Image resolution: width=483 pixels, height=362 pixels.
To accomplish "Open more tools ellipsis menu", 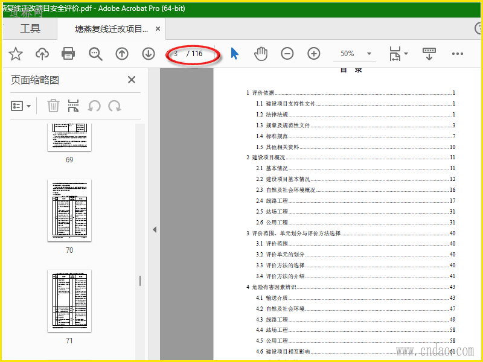I will coord(458,54).
